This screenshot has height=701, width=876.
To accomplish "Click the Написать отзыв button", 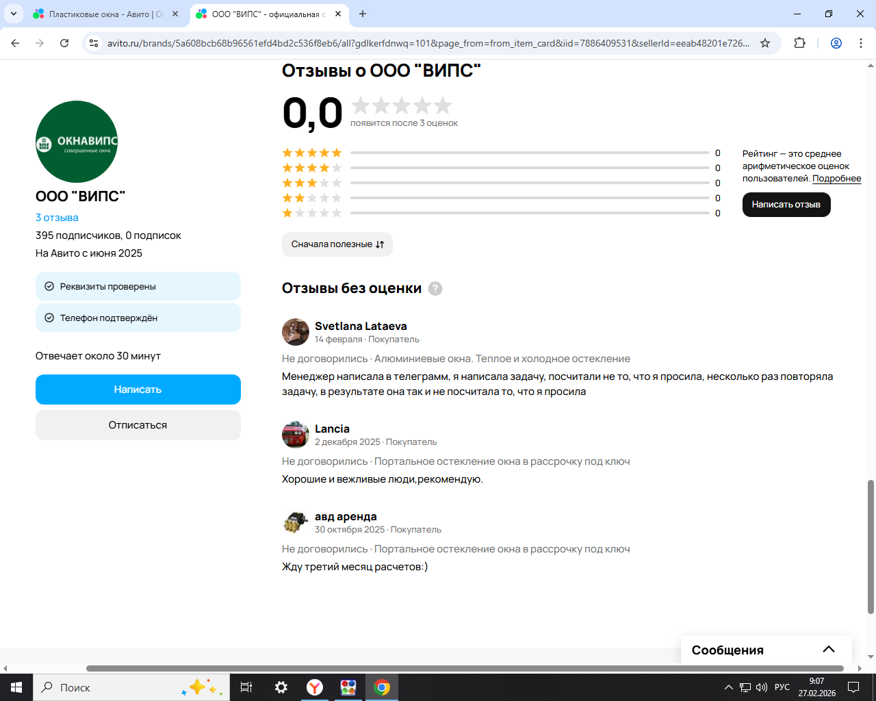I will coord(786,205).
